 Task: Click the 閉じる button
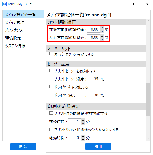[23, 147]
